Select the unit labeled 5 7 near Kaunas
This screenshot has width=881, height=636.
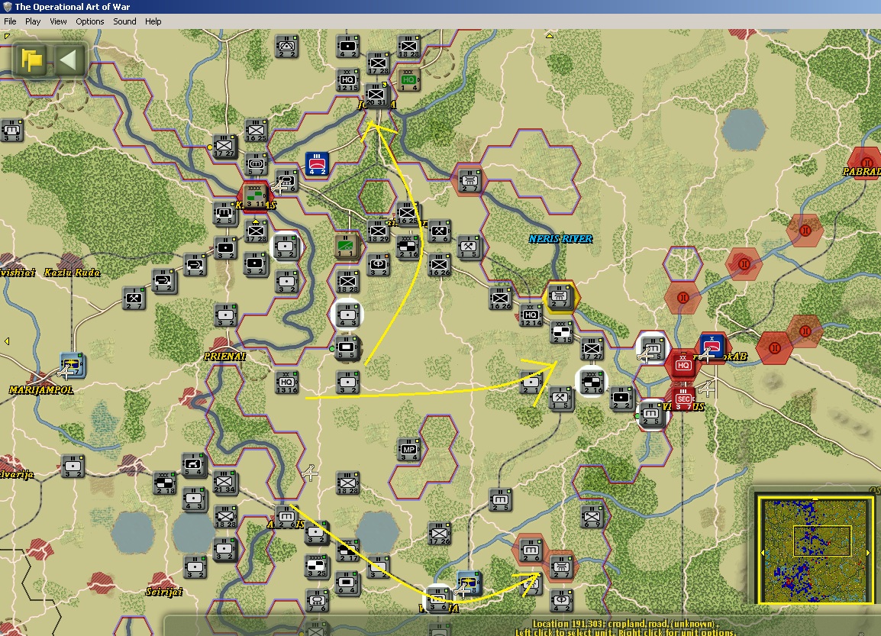(257, 165)
